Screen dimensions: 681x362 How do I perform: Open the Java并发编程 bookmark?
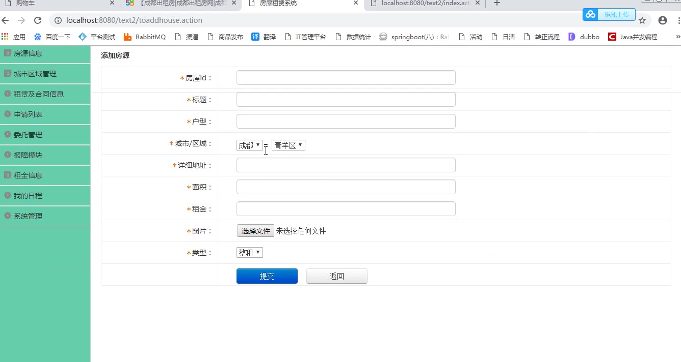click(x=633, y=37)
